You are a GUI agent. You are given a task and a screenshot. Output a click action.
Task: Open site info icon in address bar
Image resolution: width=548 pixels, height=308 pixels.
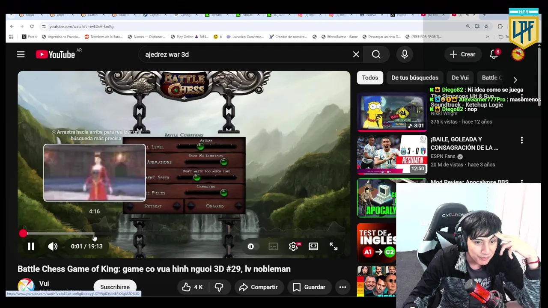tap(44, 27)
